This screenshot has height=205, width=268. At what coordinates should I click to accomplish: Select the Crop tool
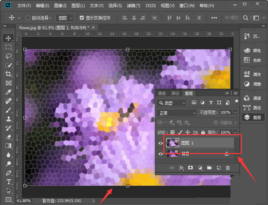pyautogui.click(x=8, y=74)
